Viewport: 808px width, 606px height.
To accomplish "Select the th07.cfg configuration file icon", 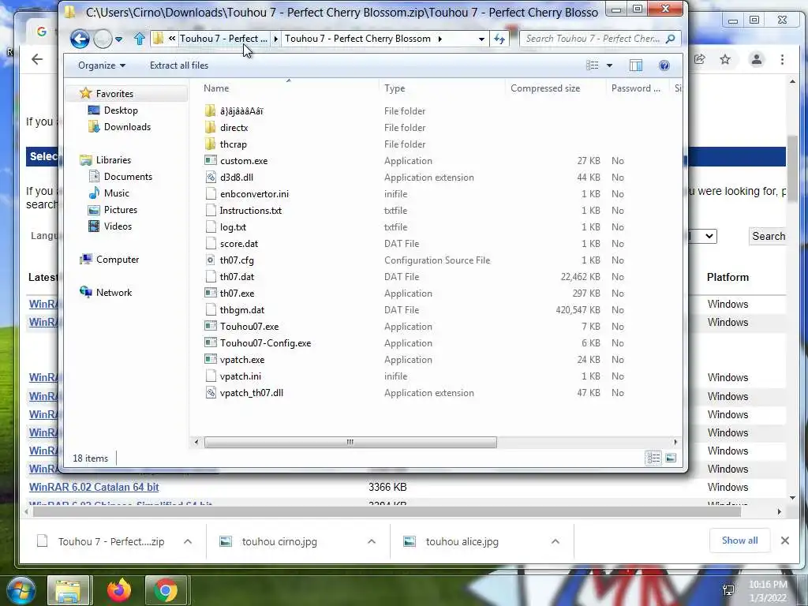I will coord(210,260).
